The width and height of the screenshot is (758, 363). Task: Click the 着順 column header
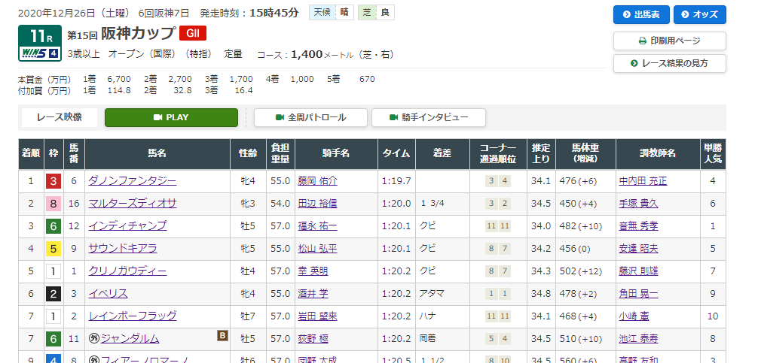pos(31,154)
